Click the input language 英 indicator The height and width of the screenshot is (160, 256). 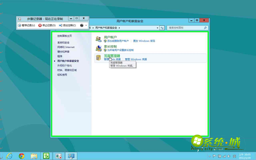234,156
